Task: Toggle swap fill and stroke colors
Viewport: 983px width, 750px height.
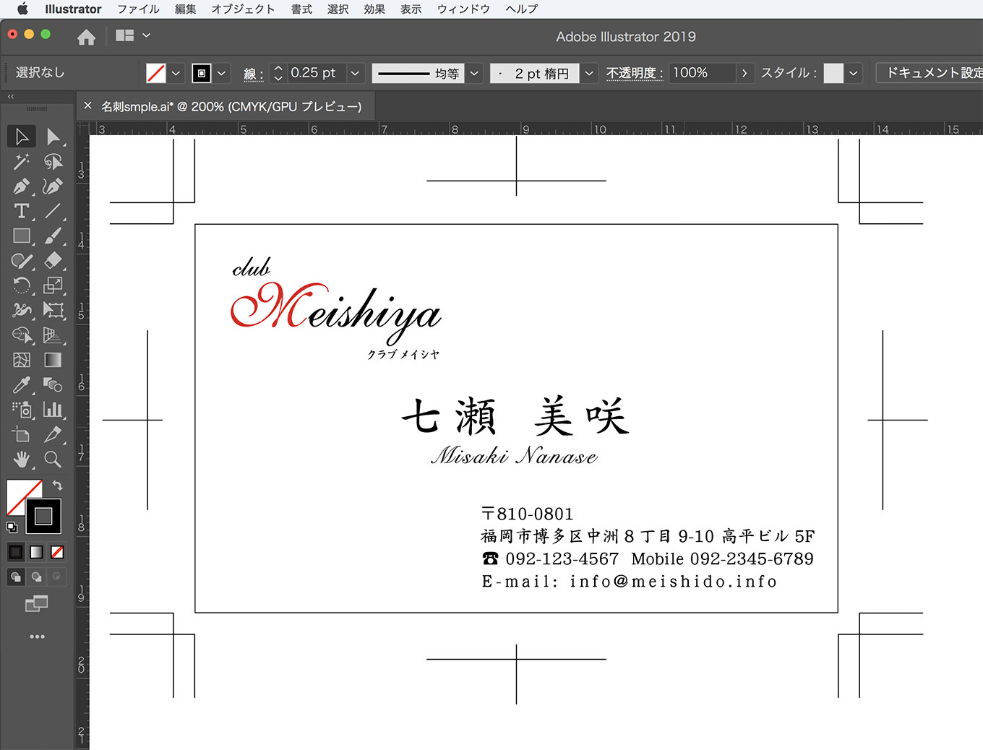Action: tap(59, 485)
